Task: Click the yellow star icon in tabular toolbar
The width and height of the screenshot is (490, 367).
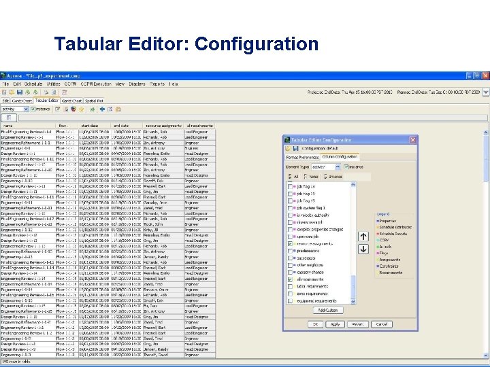Action: point(82,109)
